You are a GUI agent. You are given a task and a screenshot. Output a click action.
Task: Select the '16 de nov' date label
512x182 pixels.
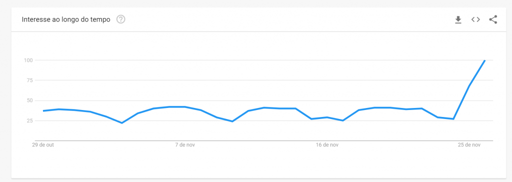pos(327,145)
